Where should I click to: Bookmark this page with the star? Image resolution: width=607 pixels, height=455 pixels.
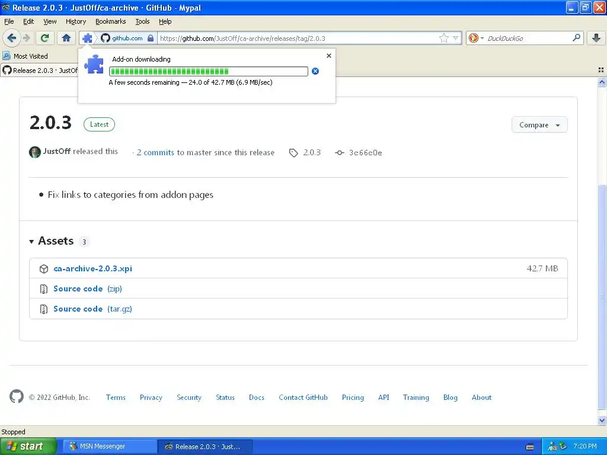[x=443, y=38]
